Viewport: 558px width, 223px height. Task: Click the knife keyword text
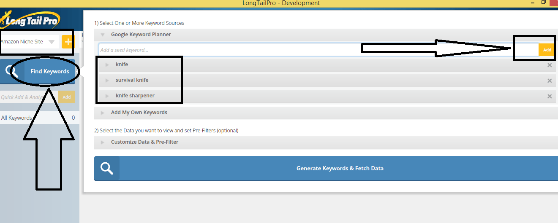point(122,64)
